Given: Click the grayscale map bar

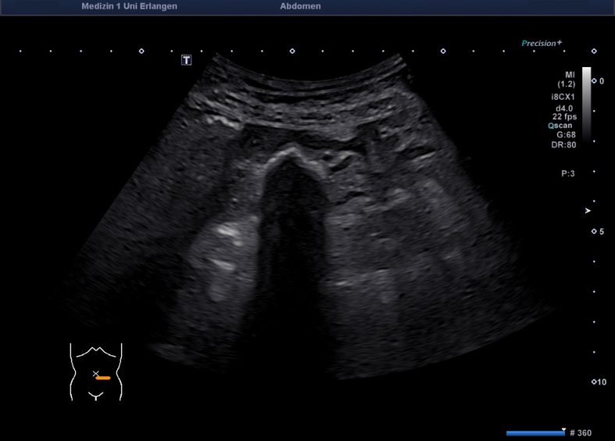Looking at the screenshot, I should 586,101.
